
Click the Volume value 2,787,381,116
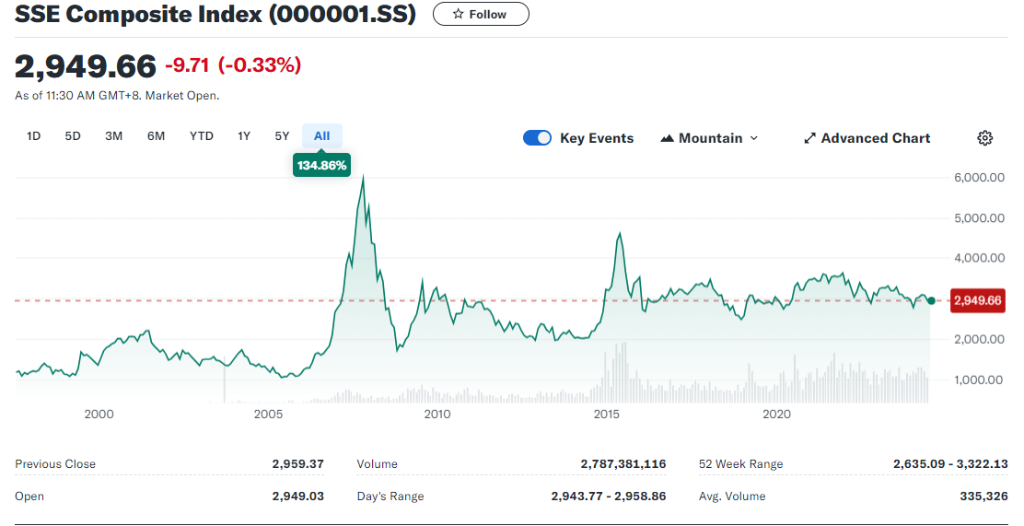tap(623, 464)
